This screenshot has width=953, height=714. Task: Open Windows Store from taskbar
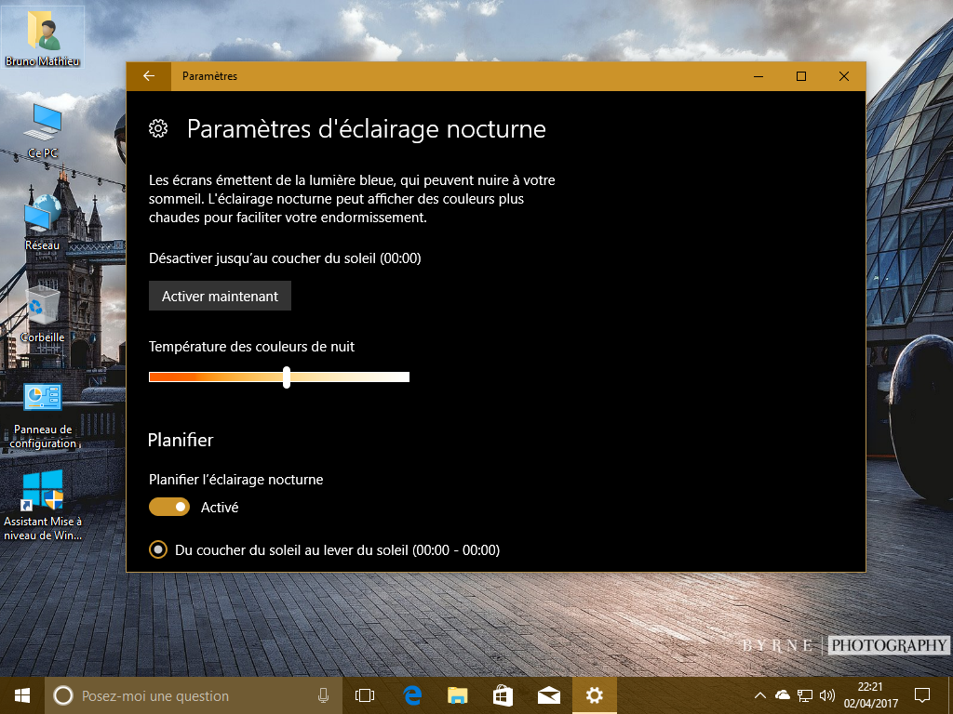point(503,695)
